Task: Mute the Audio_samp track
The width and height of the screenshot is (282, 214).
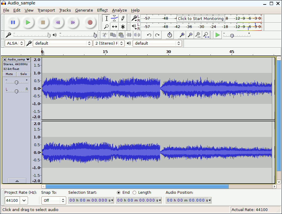Action: (x=9, y=74)
